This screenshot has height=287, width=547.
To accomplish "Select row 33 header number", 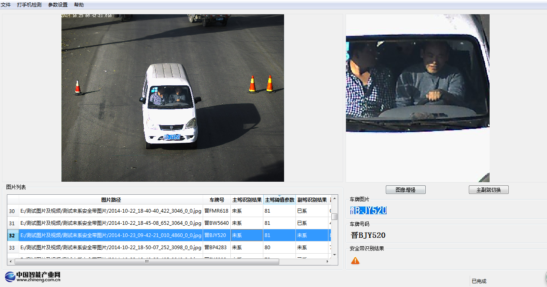I will click(12, 248).
